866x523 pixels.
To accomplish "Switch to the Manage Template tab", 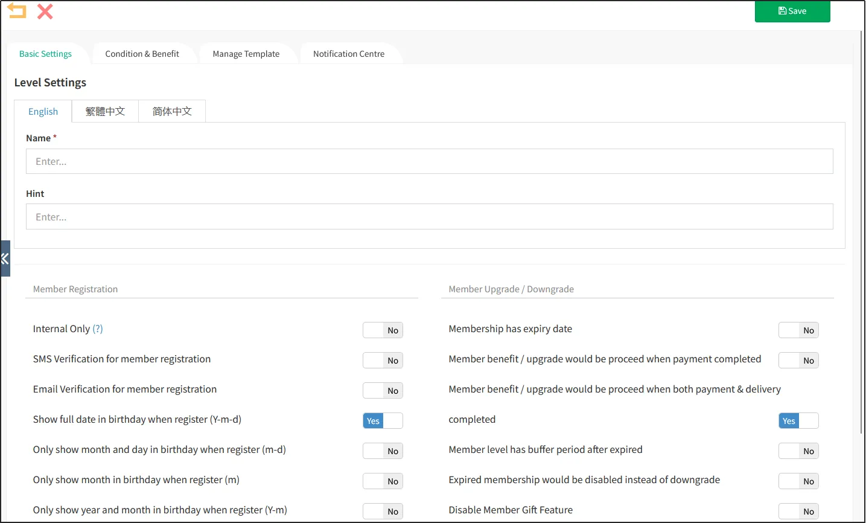I will [x=246, y=54].
